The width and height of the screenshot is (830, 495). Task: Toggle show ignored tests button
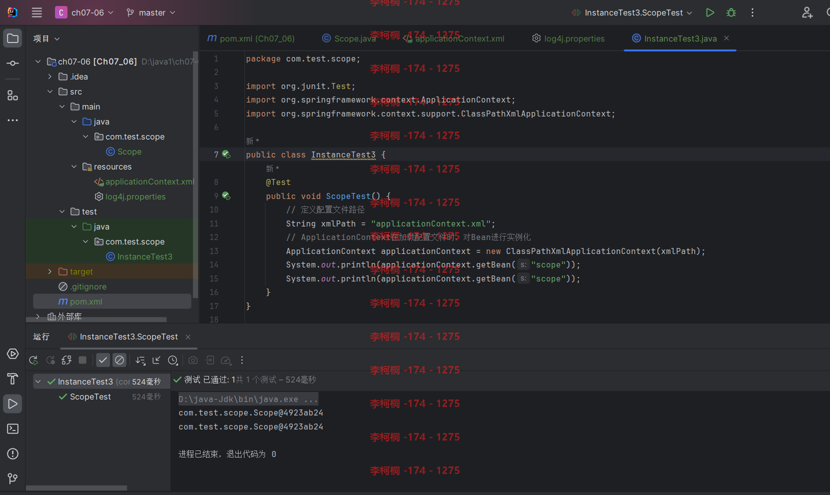click(119, 360)
